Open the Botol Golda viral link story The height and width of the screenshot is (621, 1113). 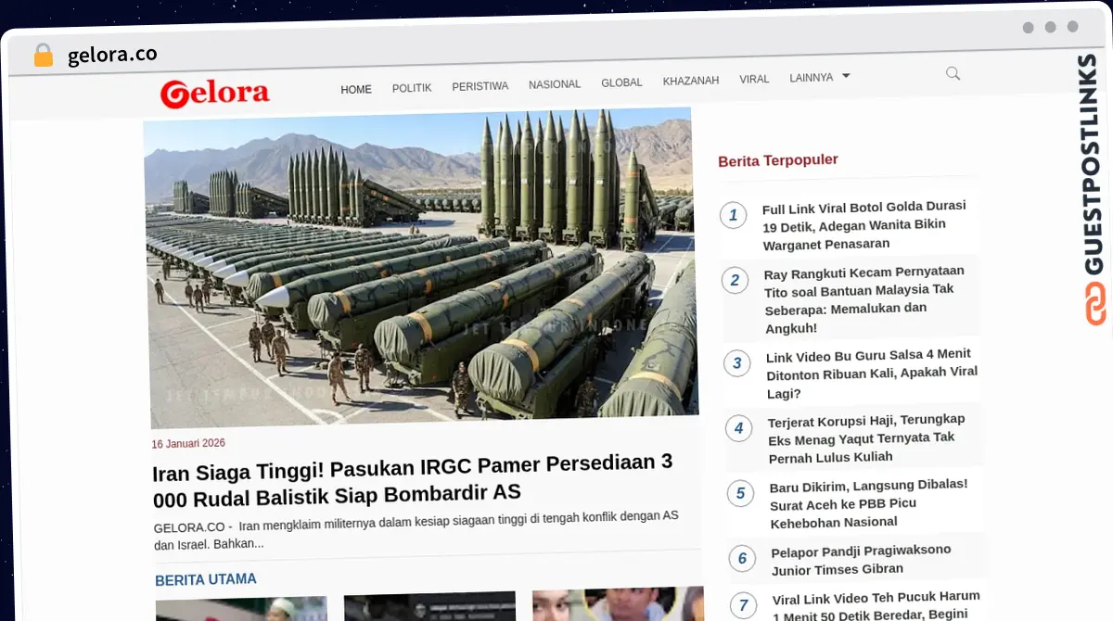pyautogui.click(x=864, y=224)
